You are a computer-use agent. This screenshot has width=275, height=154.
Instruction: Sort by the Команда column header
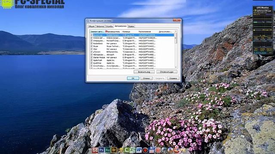(x=129, y=32)
